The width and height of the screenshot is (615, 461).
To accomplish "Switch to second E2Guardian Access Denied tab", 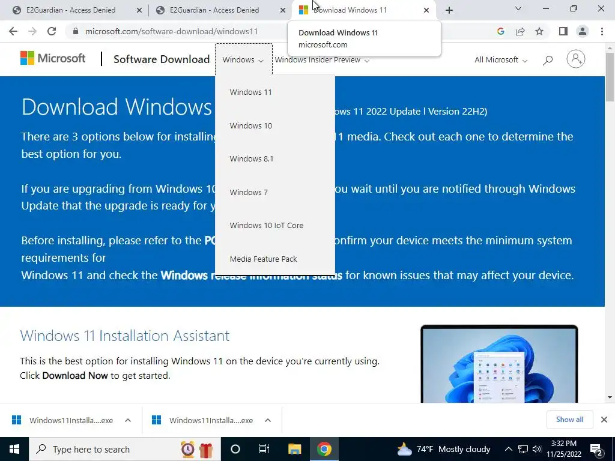I will pos(214,10).
